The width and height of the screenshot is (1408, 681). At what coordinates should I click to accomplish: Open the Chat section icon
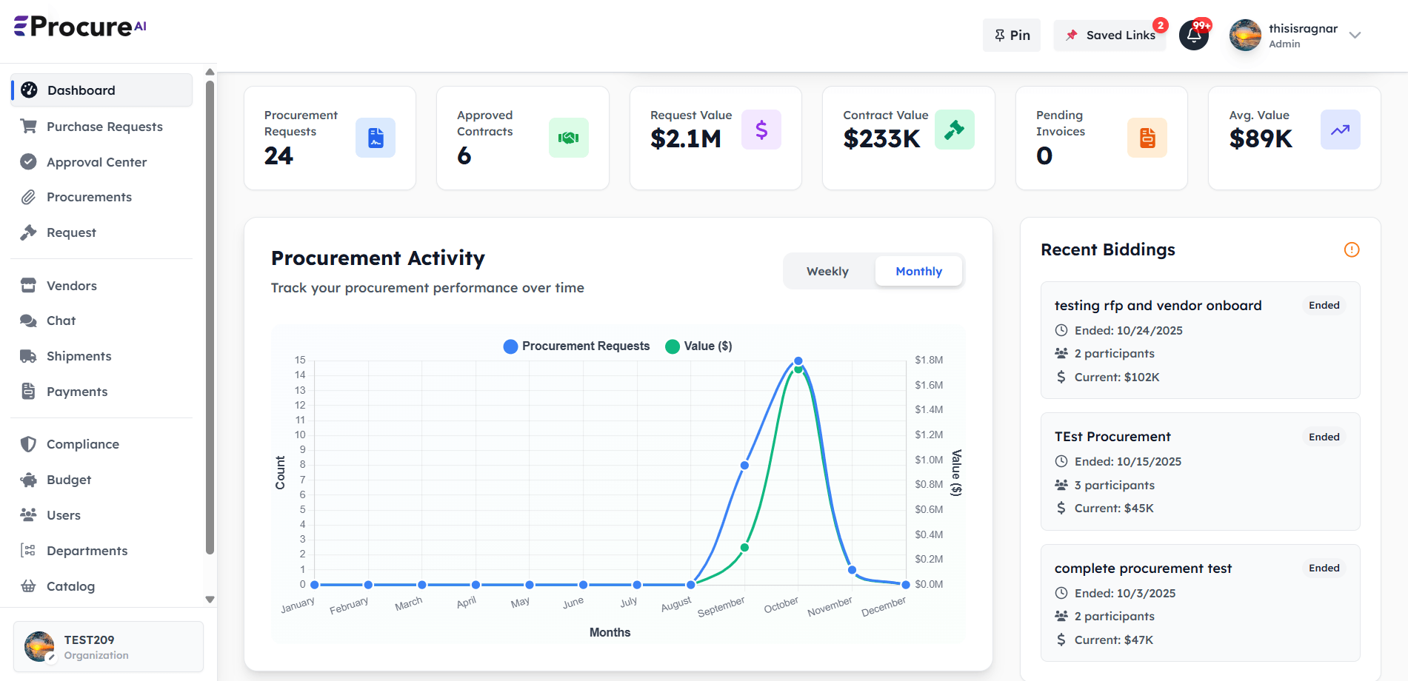tap(27, 321)
